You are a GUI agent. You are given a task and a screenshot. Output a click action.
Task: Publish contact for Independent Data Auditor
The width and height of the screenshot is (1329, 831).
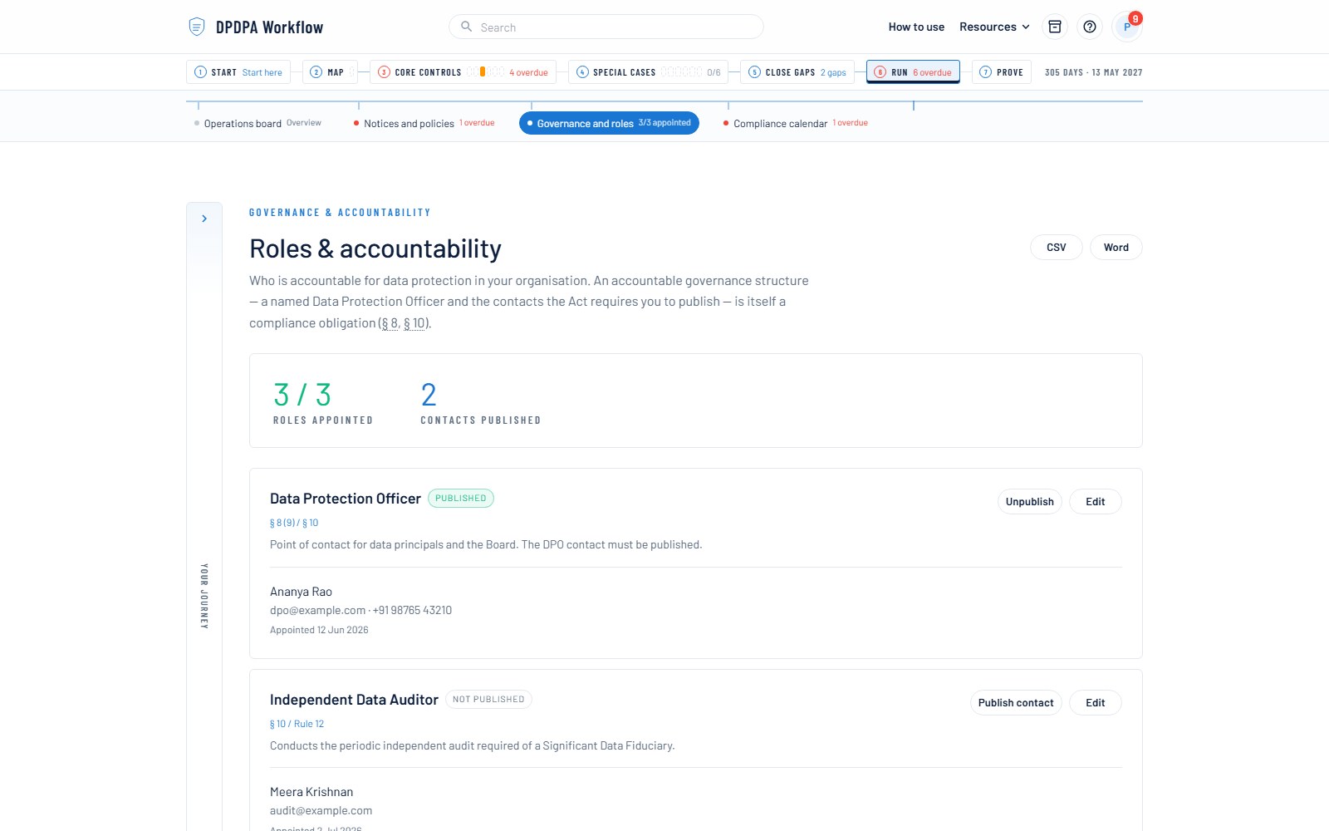click(x=1015, y=702)
